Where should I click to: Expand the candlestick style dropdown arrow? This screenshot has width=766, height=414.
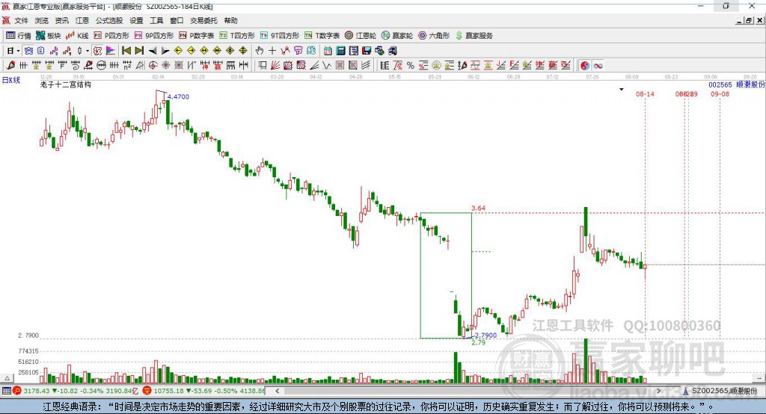pyautogui.click(x=88, y=51)
